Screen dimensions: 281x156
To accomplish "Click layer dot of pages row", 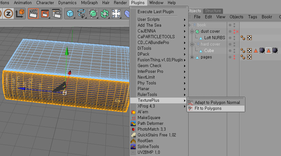I will point(230,57).
